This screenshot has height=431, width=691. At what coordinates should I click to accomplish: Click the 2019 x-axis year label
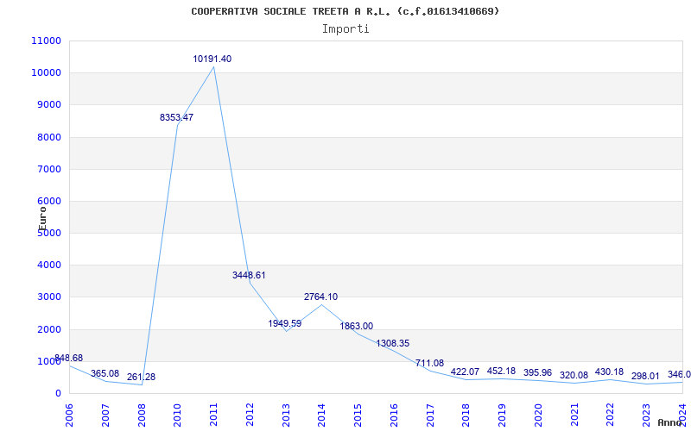(x=502, y=415)
